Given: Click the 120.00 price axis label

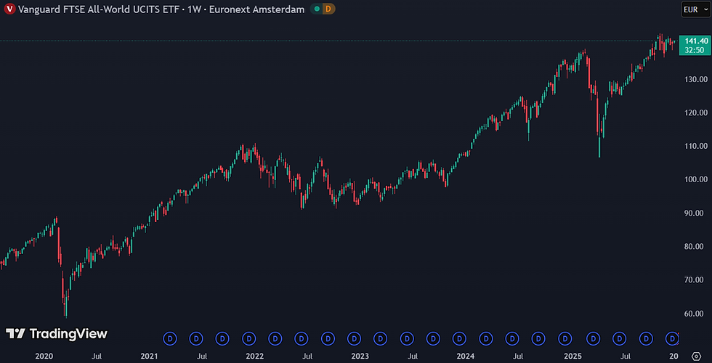Looking at the screenshot, I should (697, 113).
